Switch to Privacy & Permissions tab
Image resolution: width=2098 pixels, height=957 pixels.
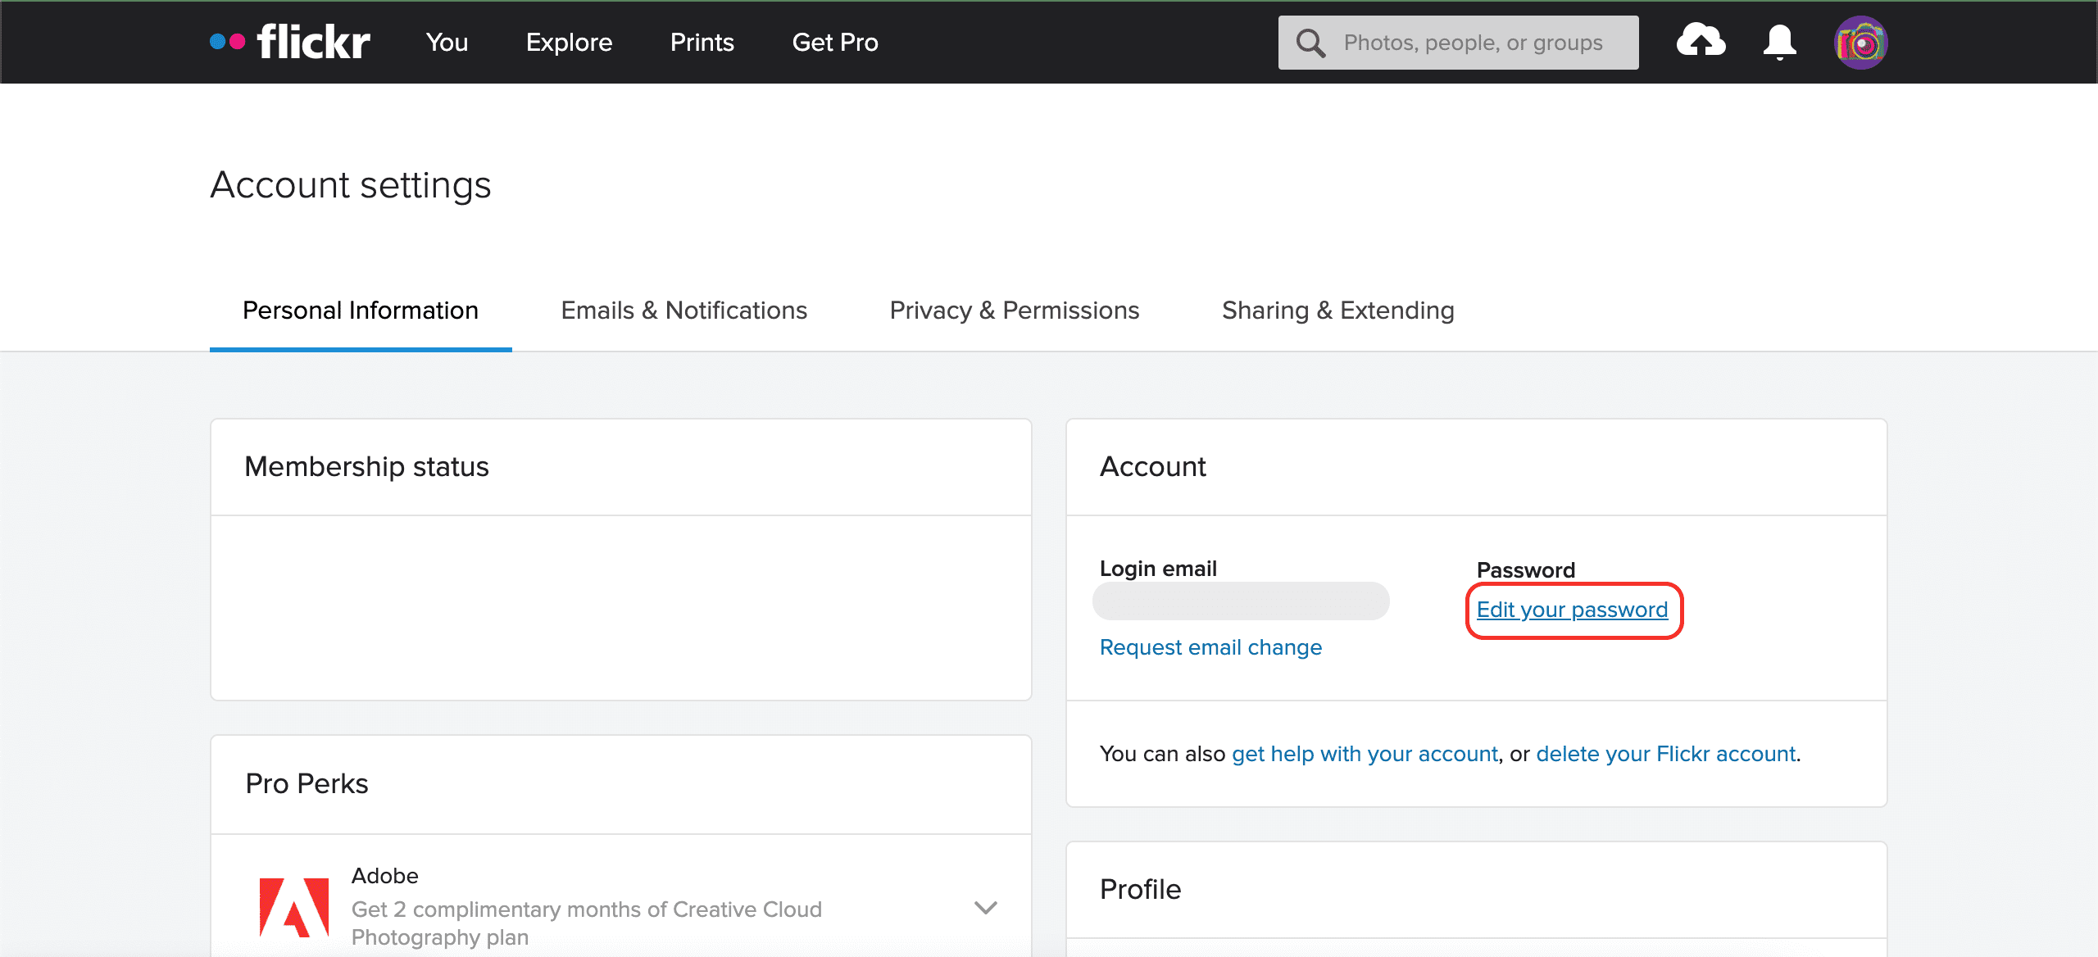pyautogui.click(x=1014, y=311)
